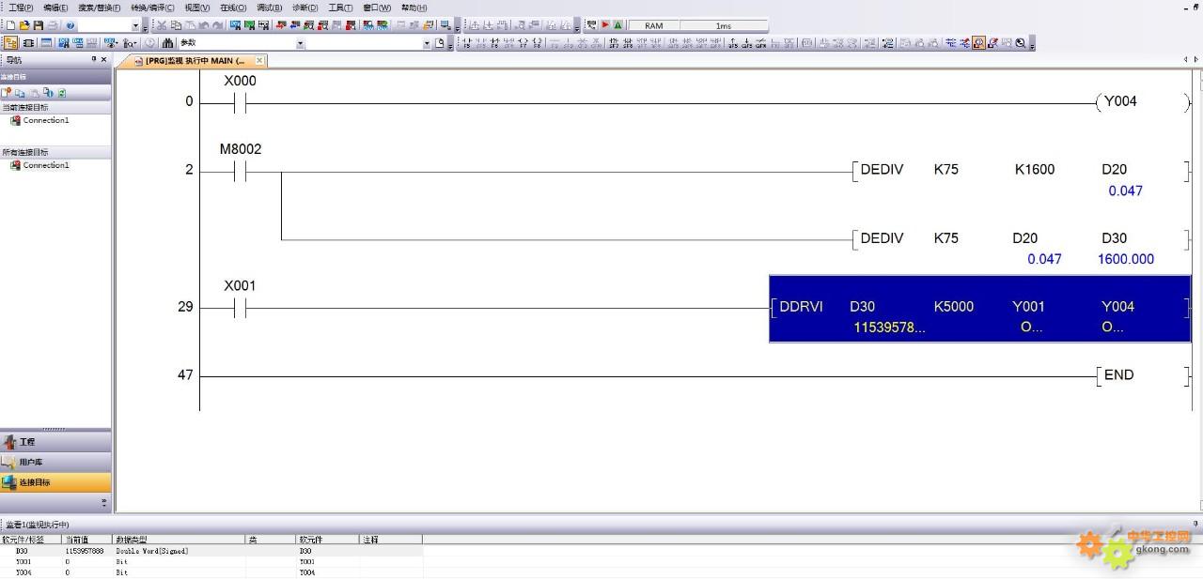Click the F5 open contact ladder icon
The width and height of the screenshot is (1203, 579).
pos(467,43)
